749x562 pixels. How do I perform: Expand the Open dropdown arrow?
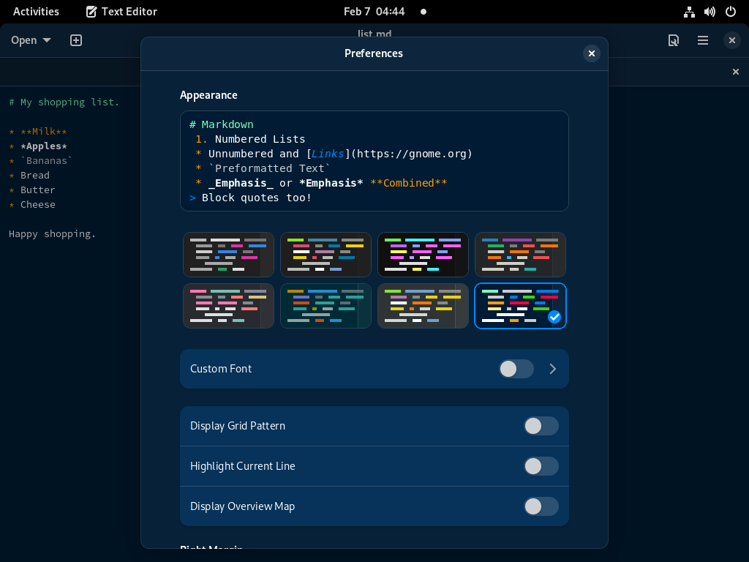(x=47, y=40)
